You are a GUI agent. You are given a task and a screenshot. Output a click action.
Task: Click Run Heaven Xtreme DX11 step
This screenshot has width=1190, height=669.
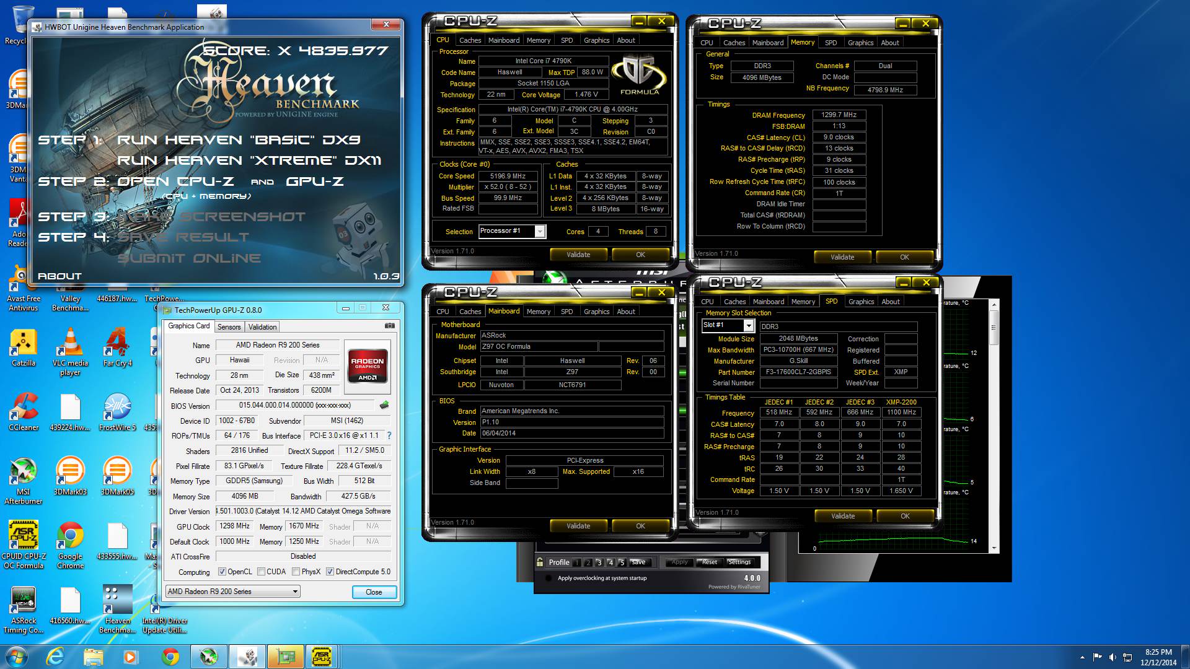click(x=249, y=160)
